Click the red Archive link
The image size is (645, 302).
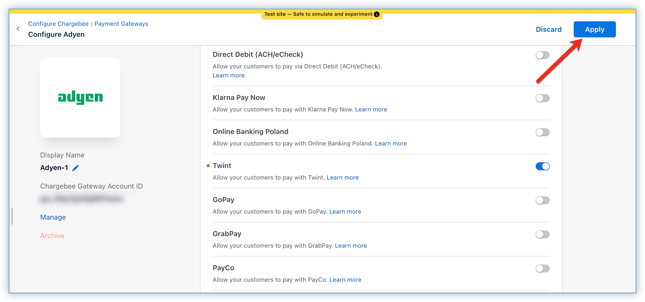coord(52,236)
